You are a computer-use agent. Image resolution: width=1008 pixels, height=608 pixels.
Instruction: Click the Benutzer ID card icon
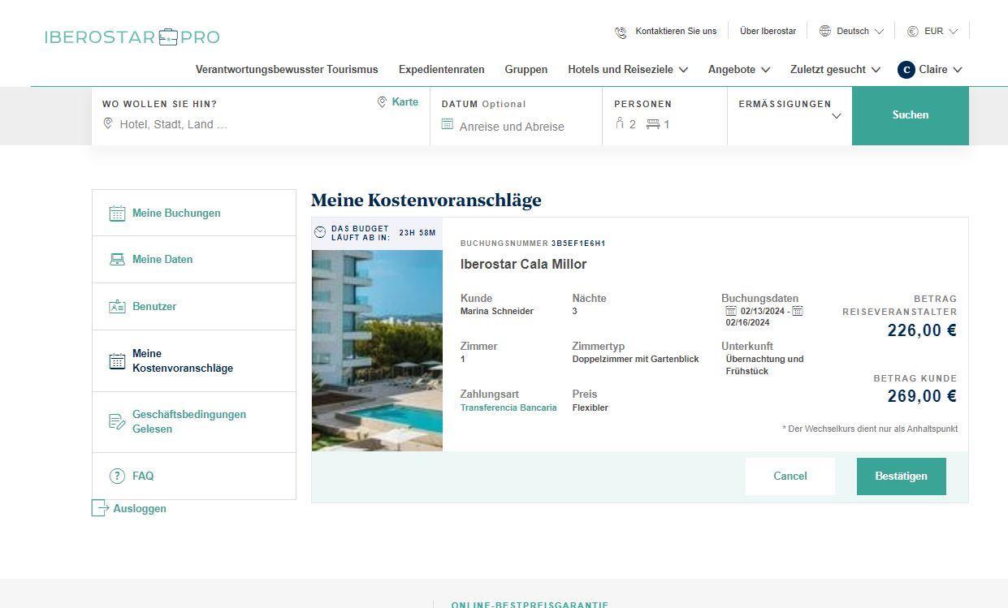pos(118,307)
